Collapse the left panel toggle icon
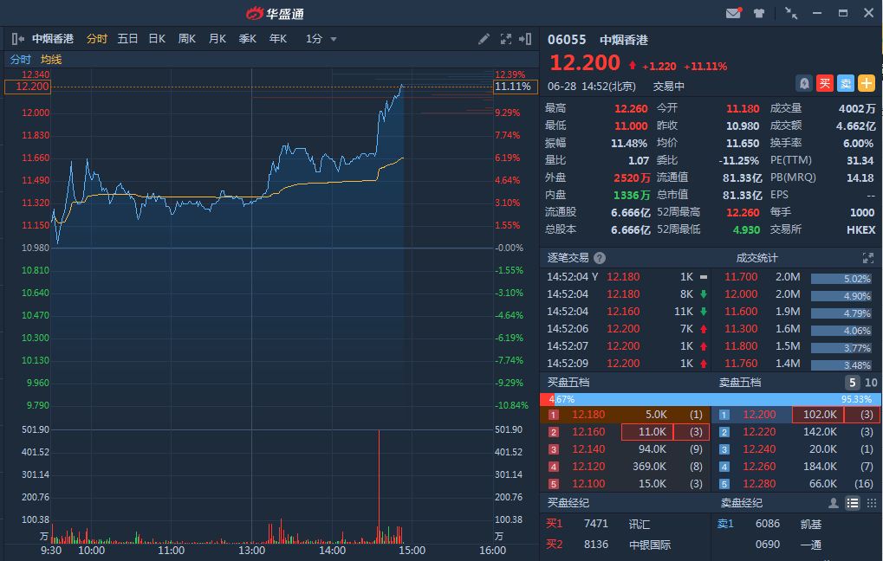This screenshot has height=561, width=883. [17, 39]
